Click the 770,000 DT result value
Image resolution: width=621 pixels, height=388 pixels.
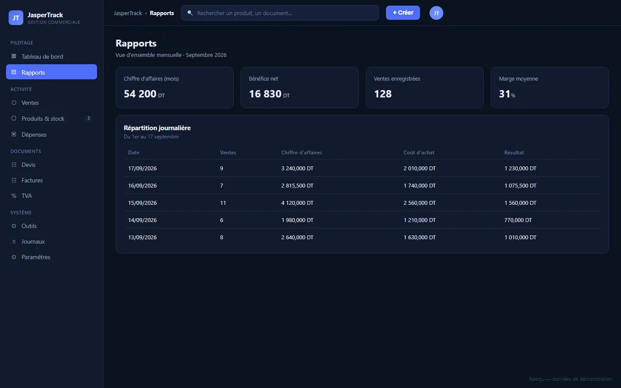518,220
